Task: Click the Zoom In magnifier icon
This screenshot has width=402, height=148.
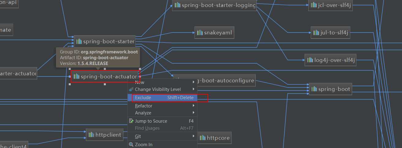Action: (131, 145)
